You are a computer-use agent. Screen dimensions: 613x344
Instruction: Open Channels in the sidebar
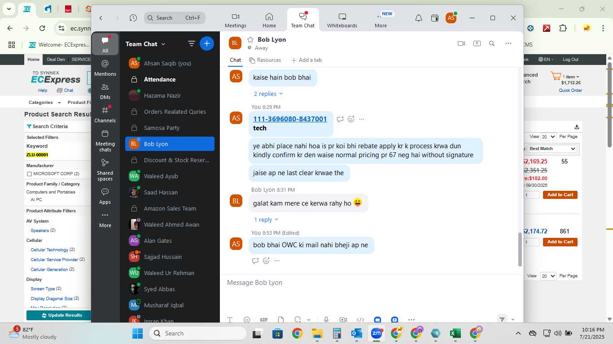pos(105,114)
